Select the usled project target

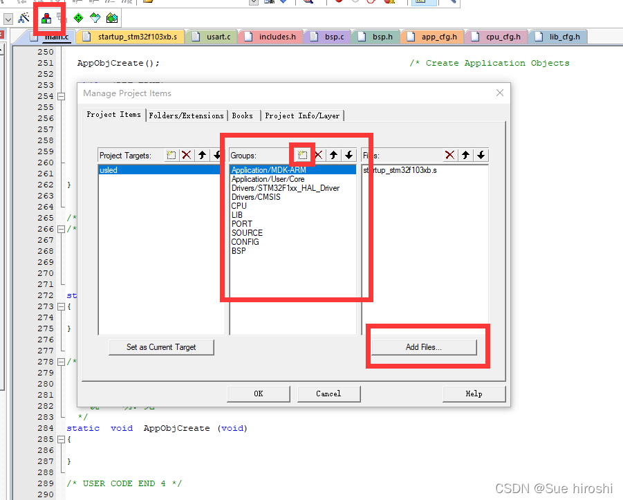159,170
